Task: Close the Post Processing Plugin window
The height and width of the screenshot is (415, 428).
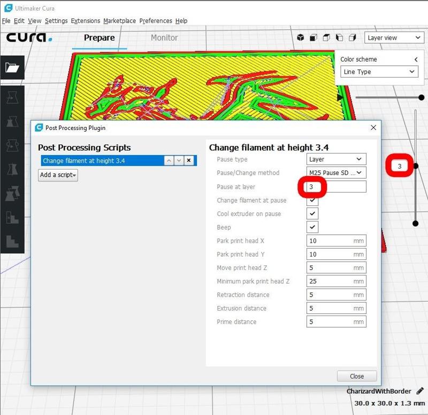Action: 373,127
